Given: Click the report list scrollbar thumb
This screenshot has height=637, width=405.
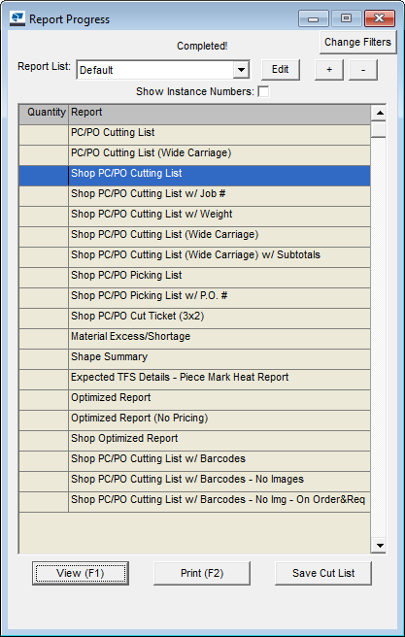Looking at the screenshot, I should 379,129.
